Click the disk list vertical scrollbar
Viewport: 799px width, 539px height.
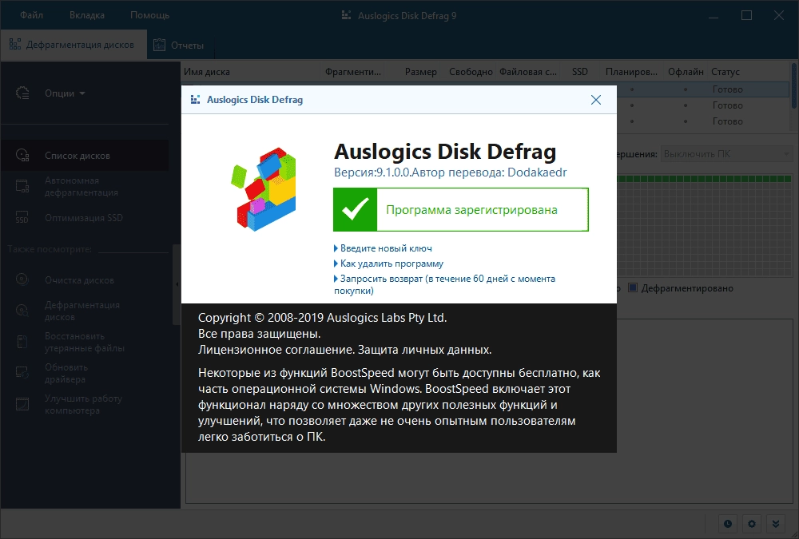click(x=794, y=85)
